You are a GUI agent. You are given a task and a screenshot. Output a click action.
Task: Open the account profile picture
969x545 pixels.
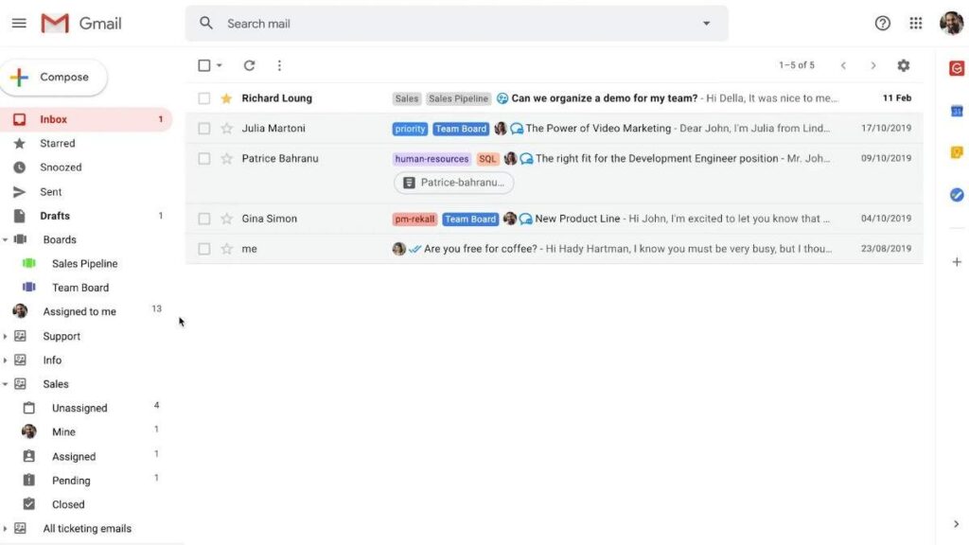coord(951,24)
